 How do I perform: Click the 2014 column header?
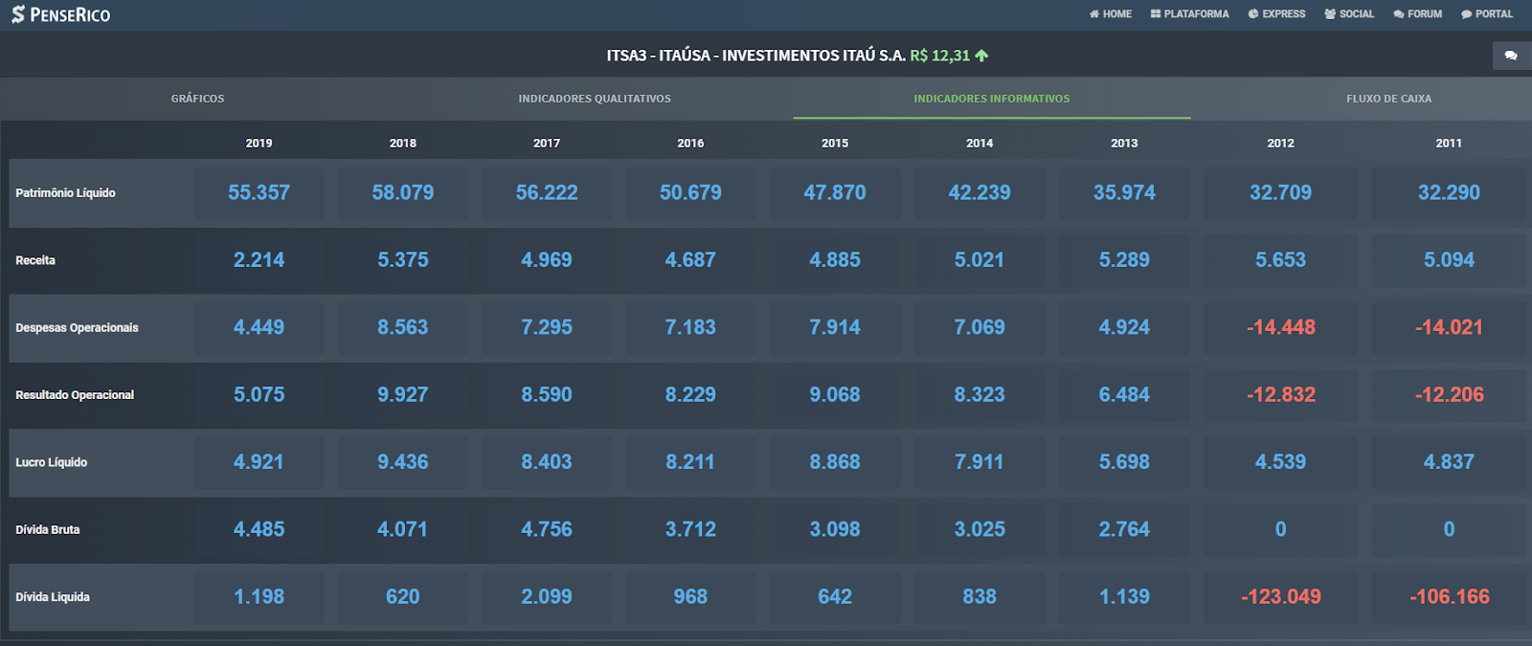click(x=980, y=144)
